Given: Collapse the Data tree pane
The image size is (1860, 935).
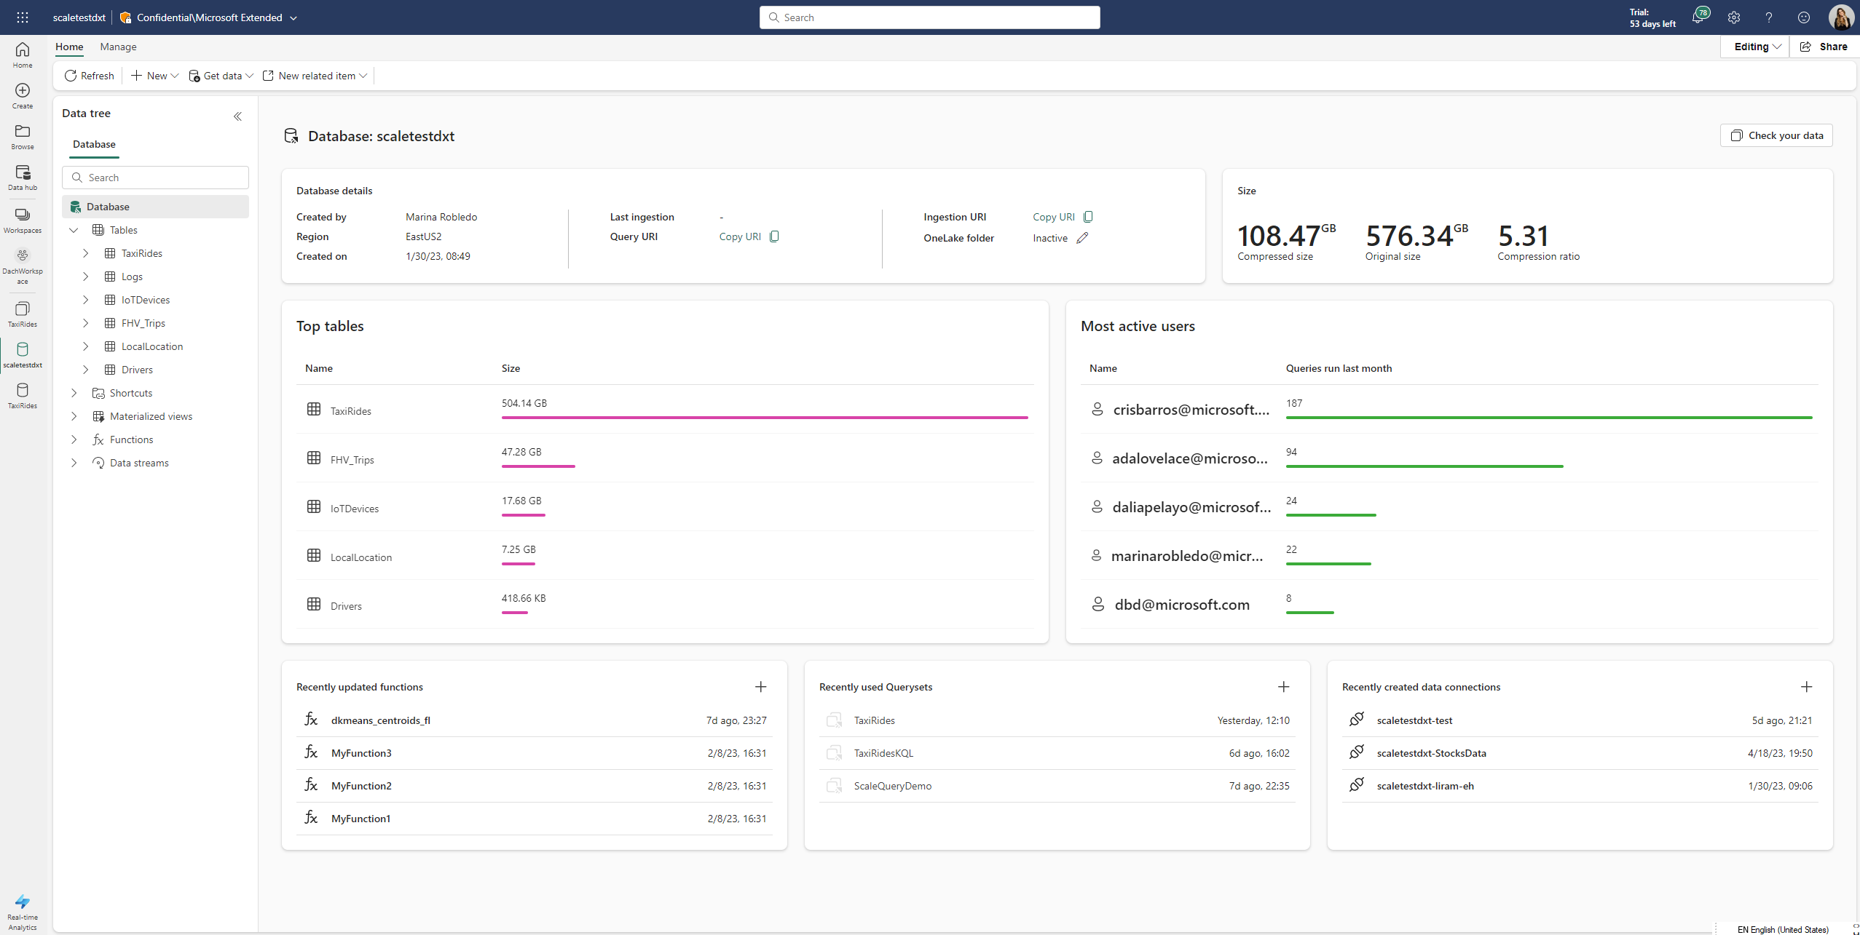Looking at the screenshot, I should (237, 116).
